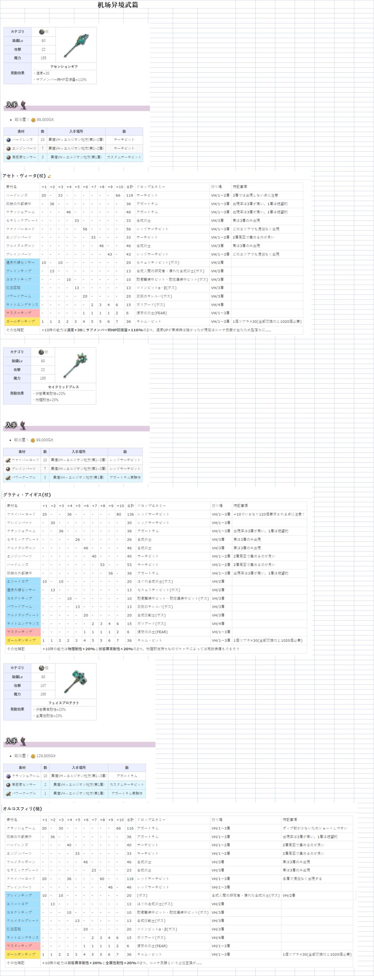The width and height of the screenshot is (374, 976).
Task: Click the ・物理耐性+20% effect line in the セイクリッドブレス stat box
Action: pos(46,400)
